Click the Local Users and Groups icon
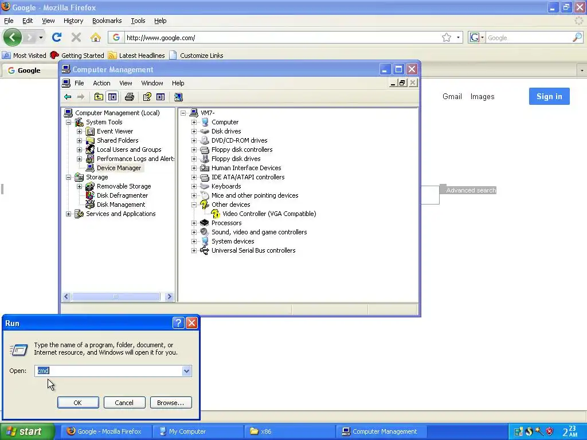Screen dimensions: 587x440 (x=90, y=150)
